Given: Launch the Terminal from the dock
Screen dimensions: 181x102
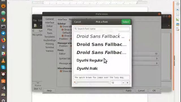Looking at the screenshot, I should pyautogui.click(x=3, y=27).
